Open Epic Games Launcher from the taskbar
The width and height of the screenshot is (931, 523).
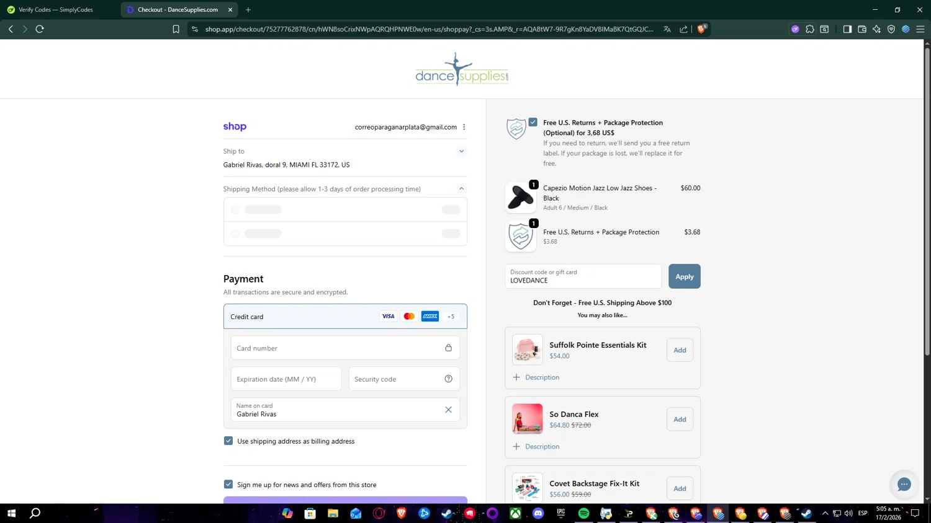[x=561, y=513]
